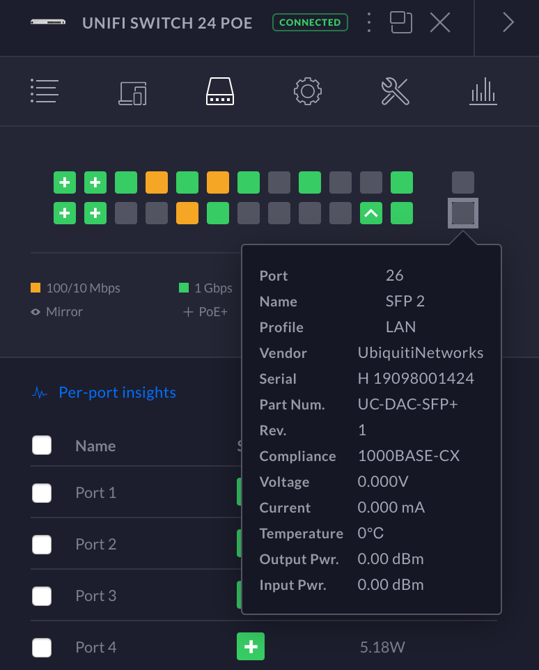Click the 100/10 Mbps orange legend swatch
Image resolution: width=539 pixels, height=670 pixels.
36,288
